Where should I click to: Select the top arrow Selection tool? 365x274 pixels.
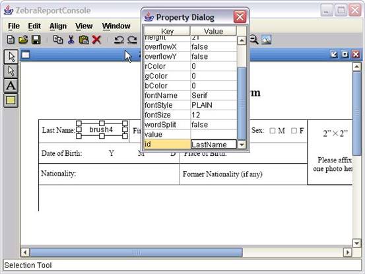coord(11,57)
